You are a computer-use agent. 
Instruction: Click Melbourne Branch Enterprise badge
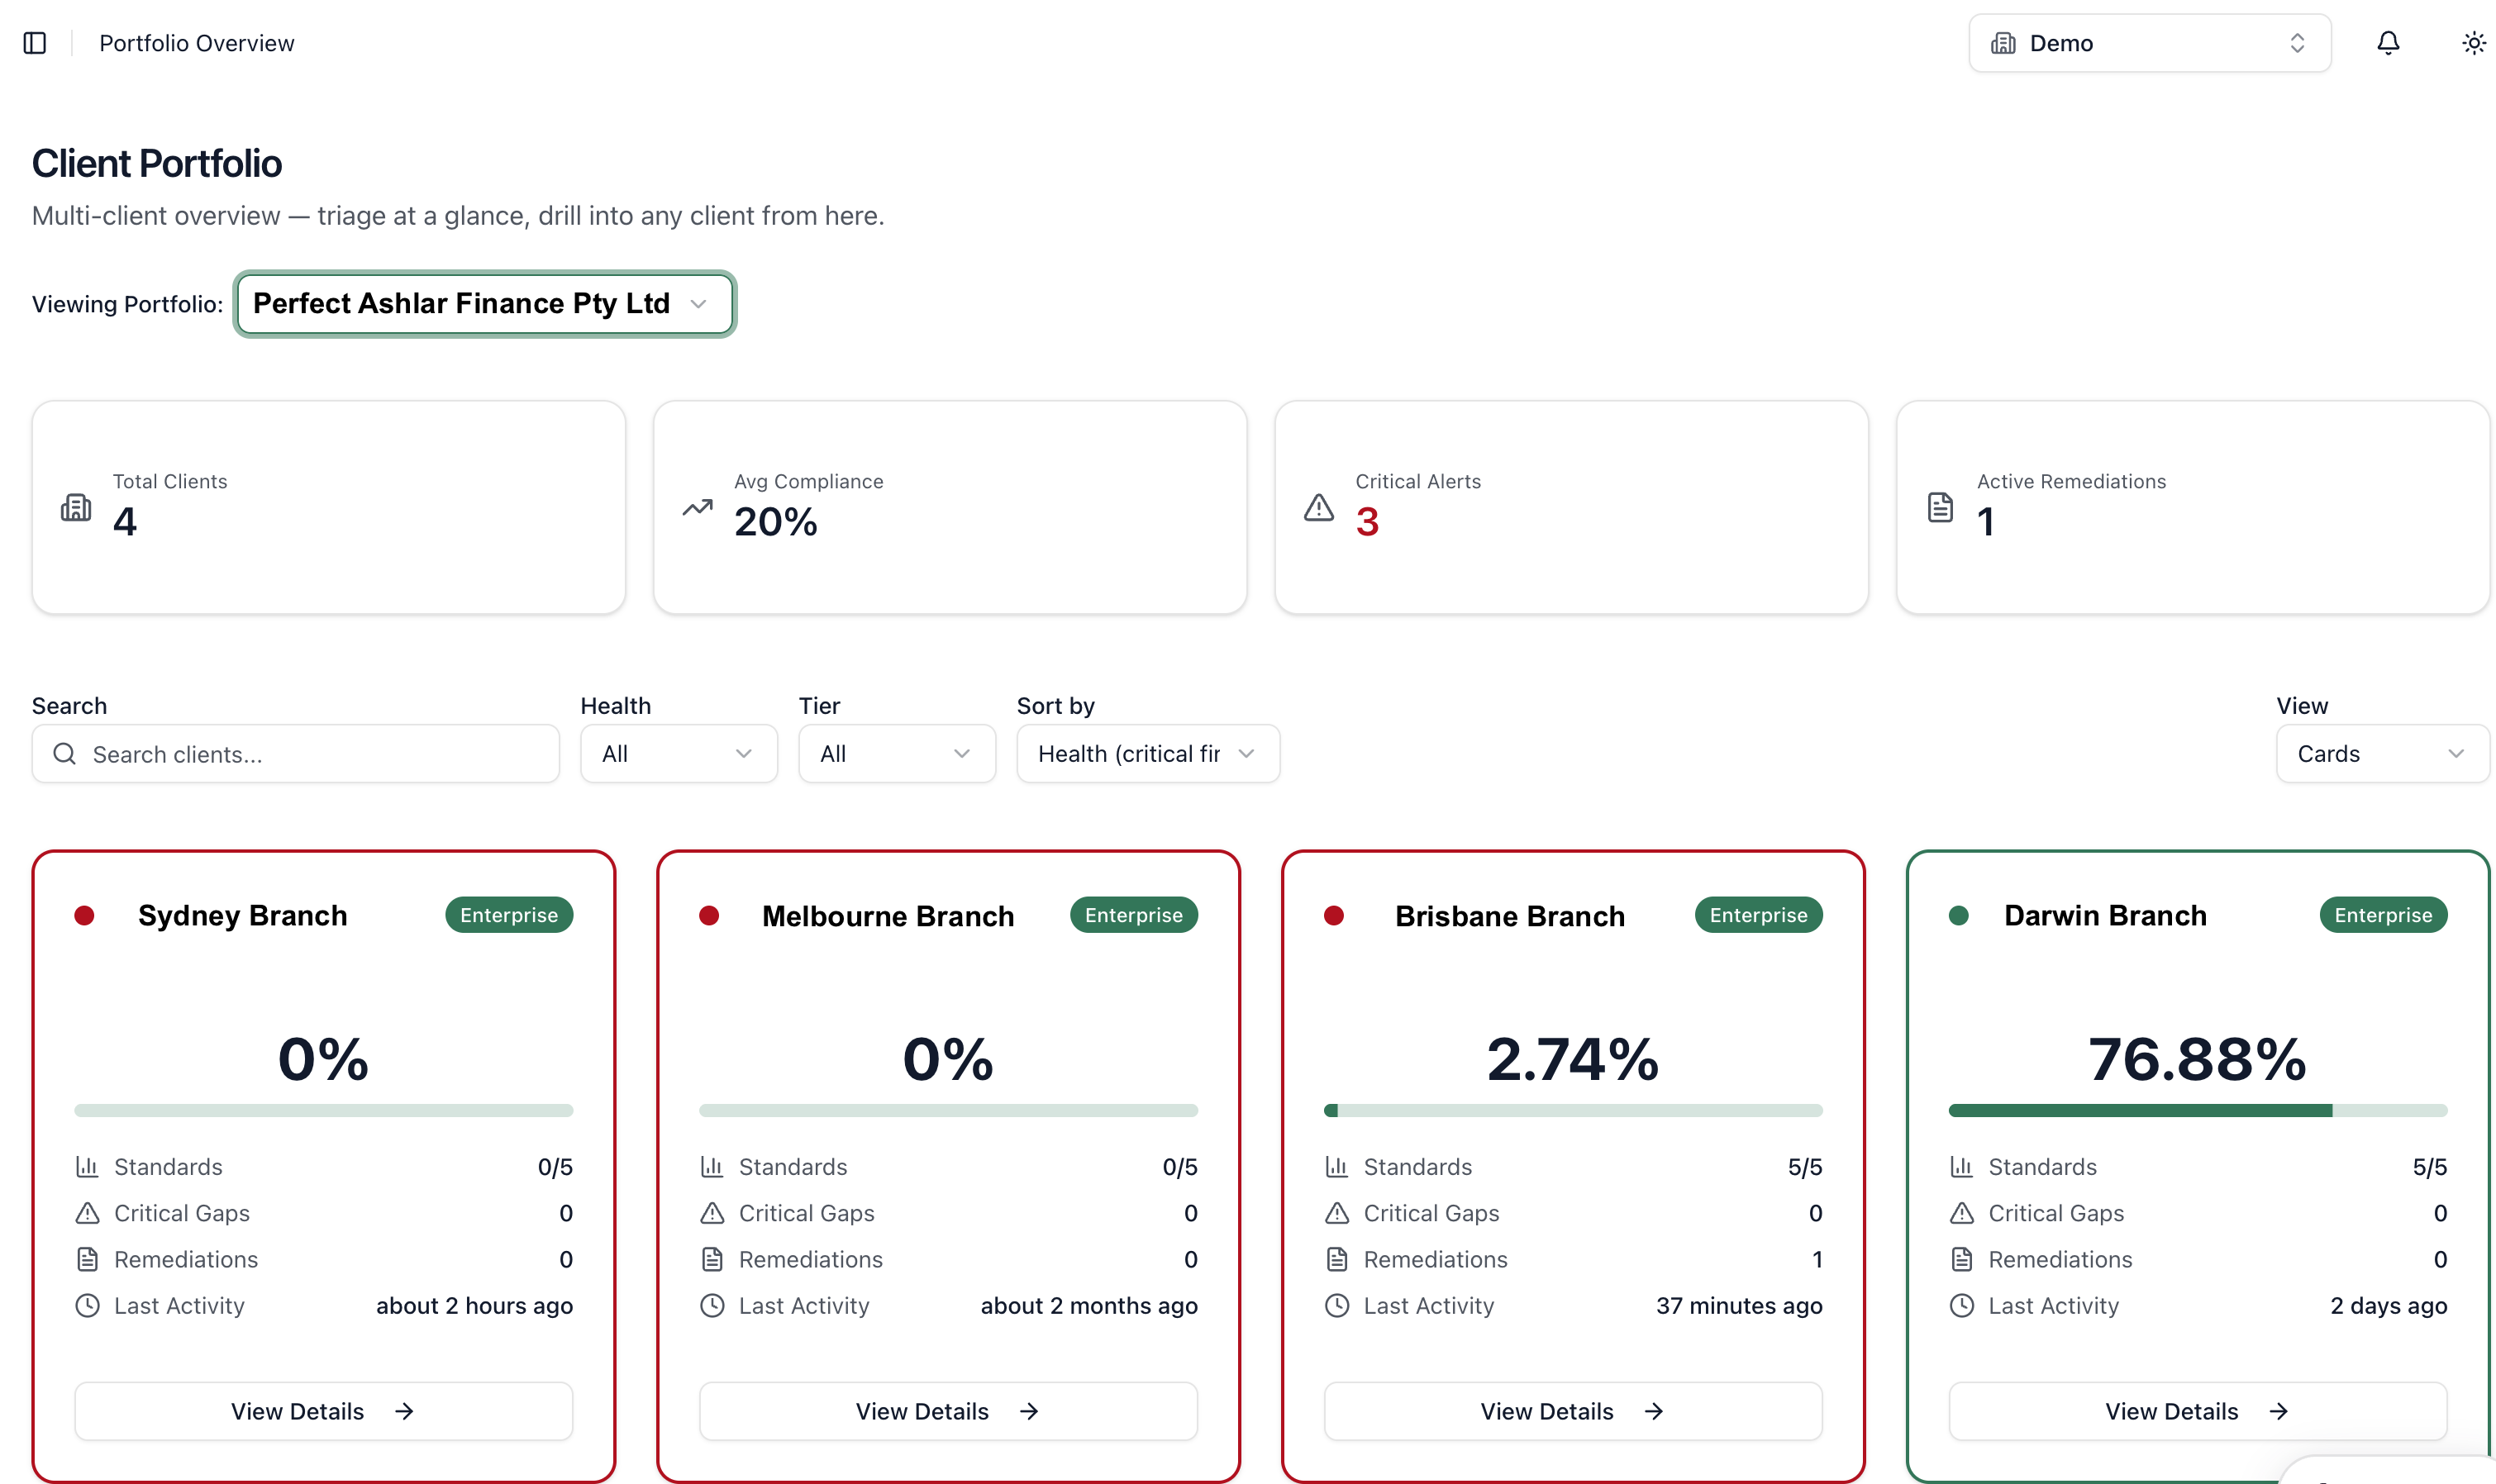point(1134,915)
